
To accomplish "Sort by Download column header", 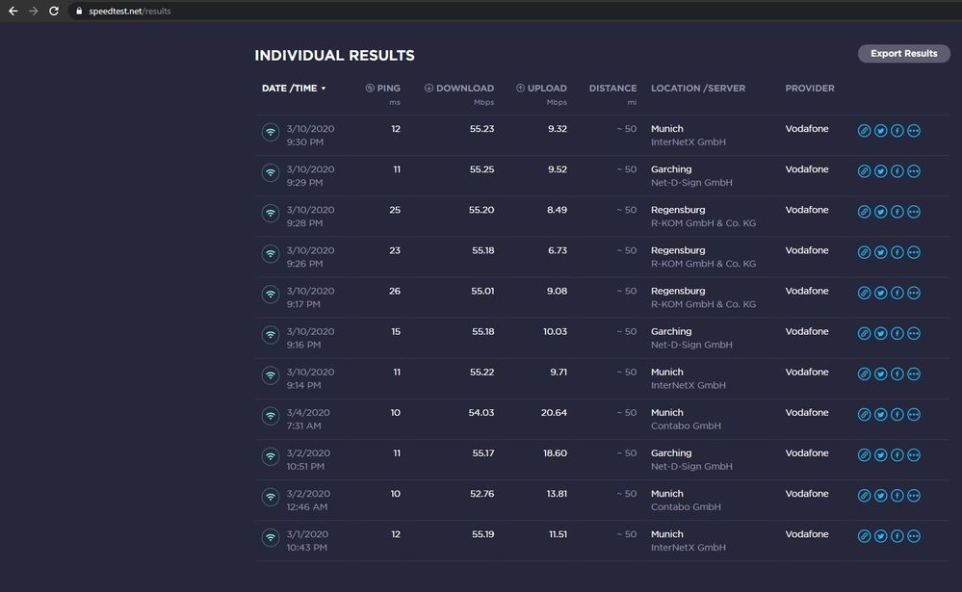I will coord(459,89).
